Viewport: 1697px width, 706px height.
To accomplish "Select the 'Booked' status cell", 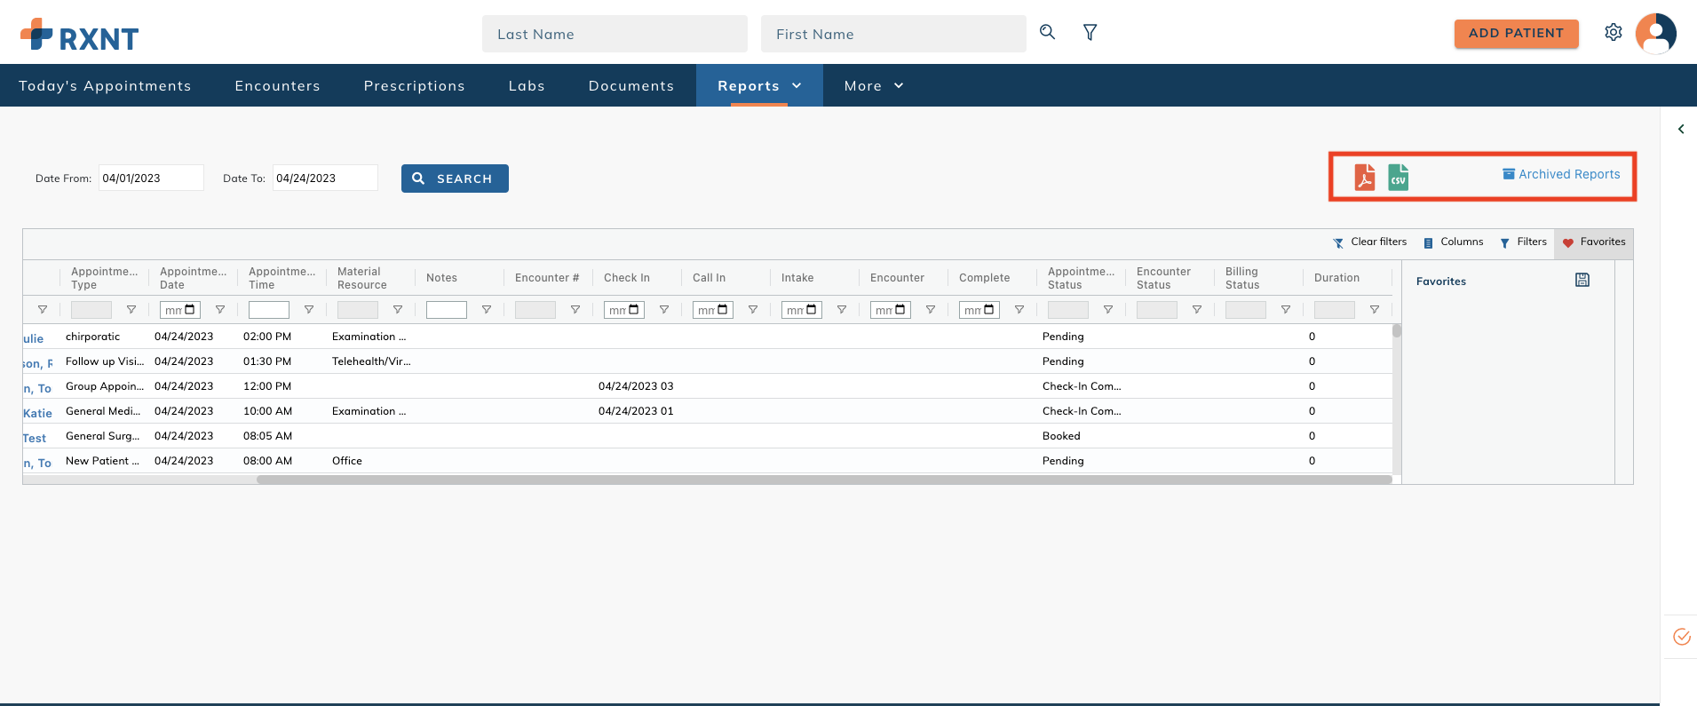I will [x=1061, y=436].
